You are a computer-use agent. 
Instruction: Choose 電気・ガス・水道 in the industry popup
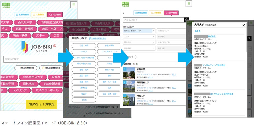coord(109,82)
